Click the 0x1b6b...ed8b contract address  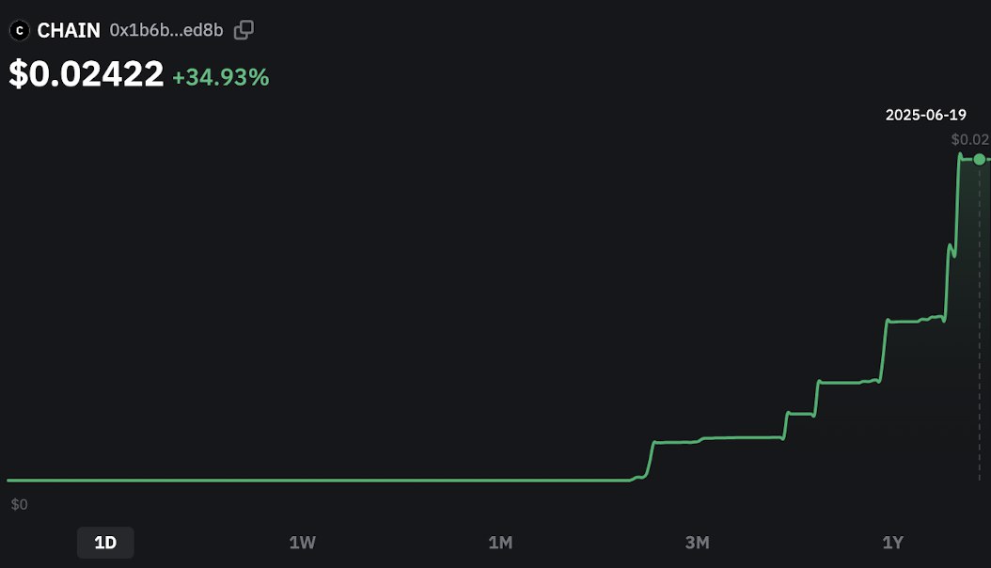[x=166, y=30]
